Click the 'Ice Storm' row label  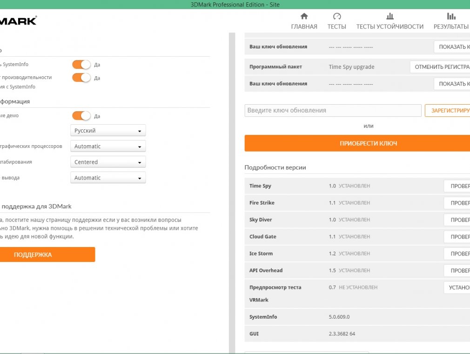(261, 253)
